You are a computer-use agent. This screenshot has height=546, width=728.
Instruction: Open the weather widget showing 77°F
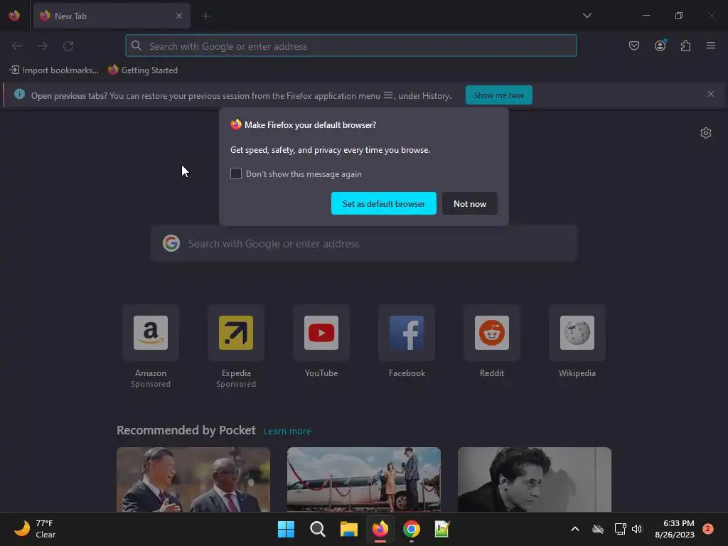[35, 529]
